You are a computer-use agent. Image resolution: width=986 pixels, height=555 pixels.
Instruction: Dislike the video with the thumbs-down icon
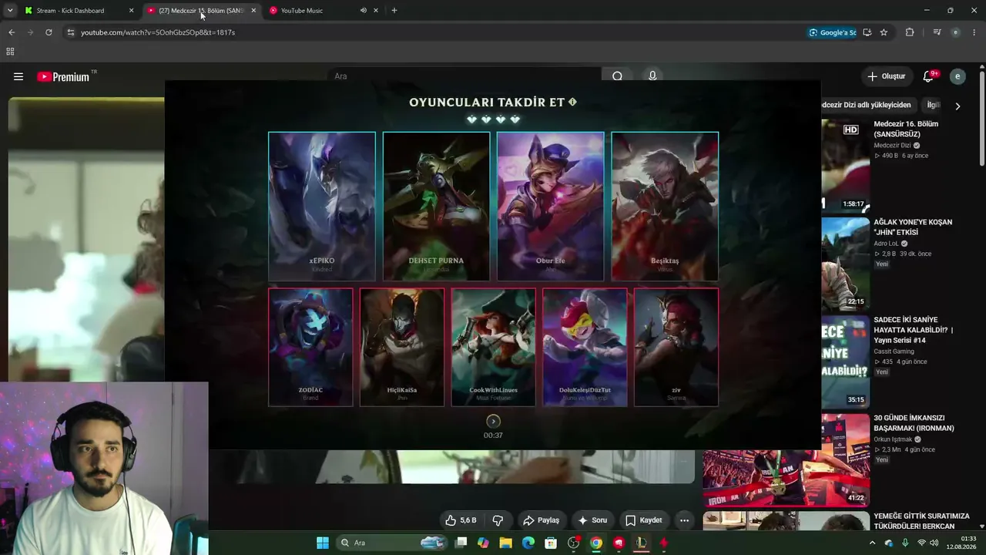(498, 520)
